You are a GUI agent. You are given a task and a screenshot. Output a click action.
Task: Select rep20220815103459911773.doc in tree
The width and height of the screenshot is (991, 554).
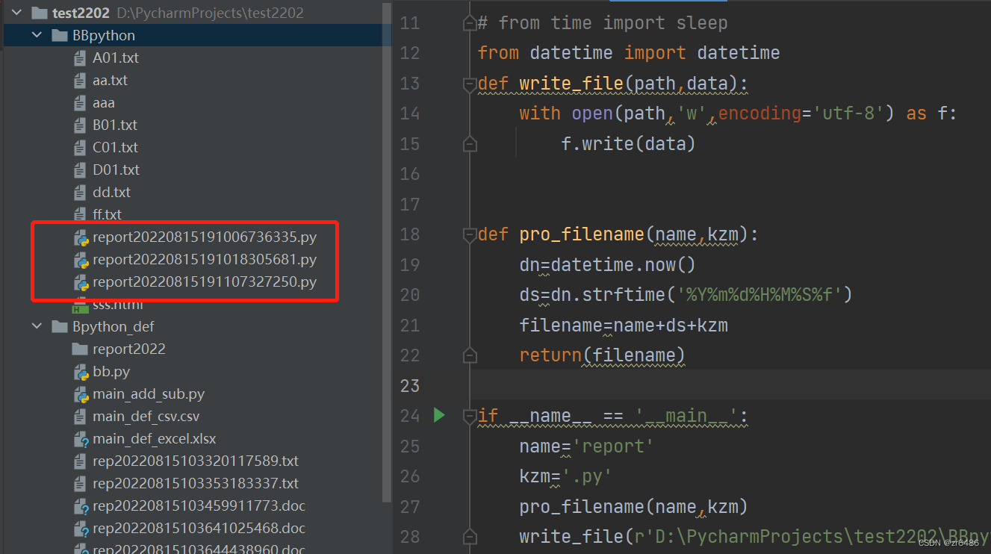tap(199, 505)
